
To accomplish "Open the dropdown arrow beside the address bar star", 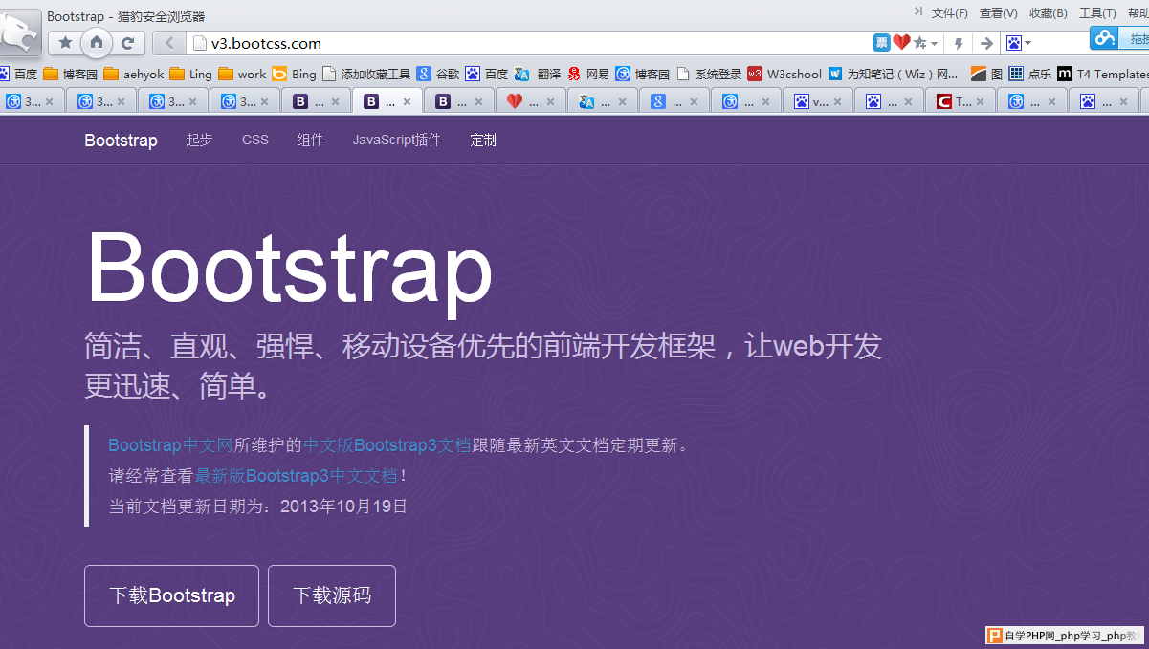I will pyautogui.click(x=934, y=44).
